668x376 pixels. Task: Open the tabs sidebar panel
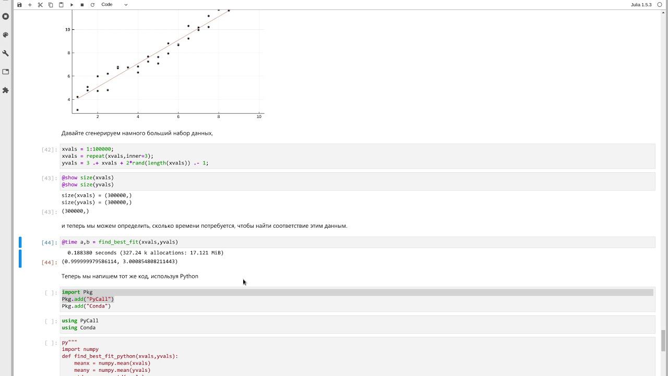6,72
